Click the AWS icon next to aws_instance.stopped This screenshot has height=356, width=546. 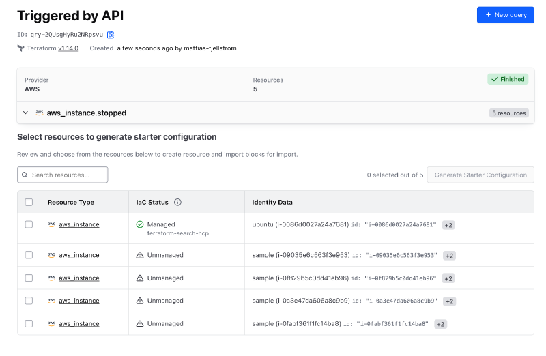(x=40, y=113)
